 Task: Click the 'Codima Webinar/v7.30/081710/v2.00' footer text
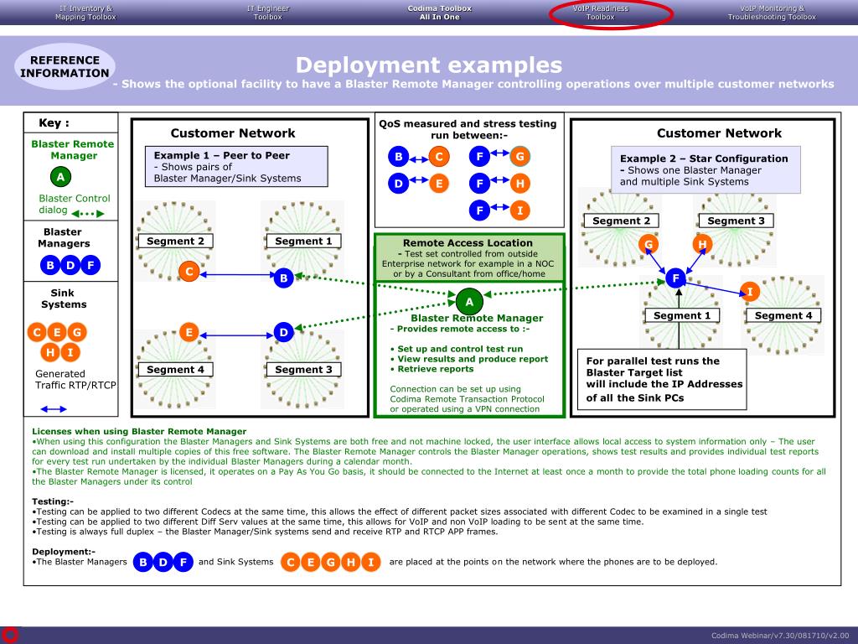(780, 636)
